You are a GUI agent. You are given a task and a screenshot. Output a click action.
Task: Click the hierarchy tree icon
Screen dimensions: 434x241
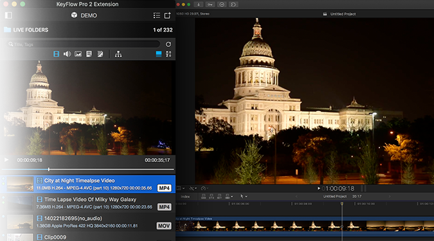coord(118,54)
